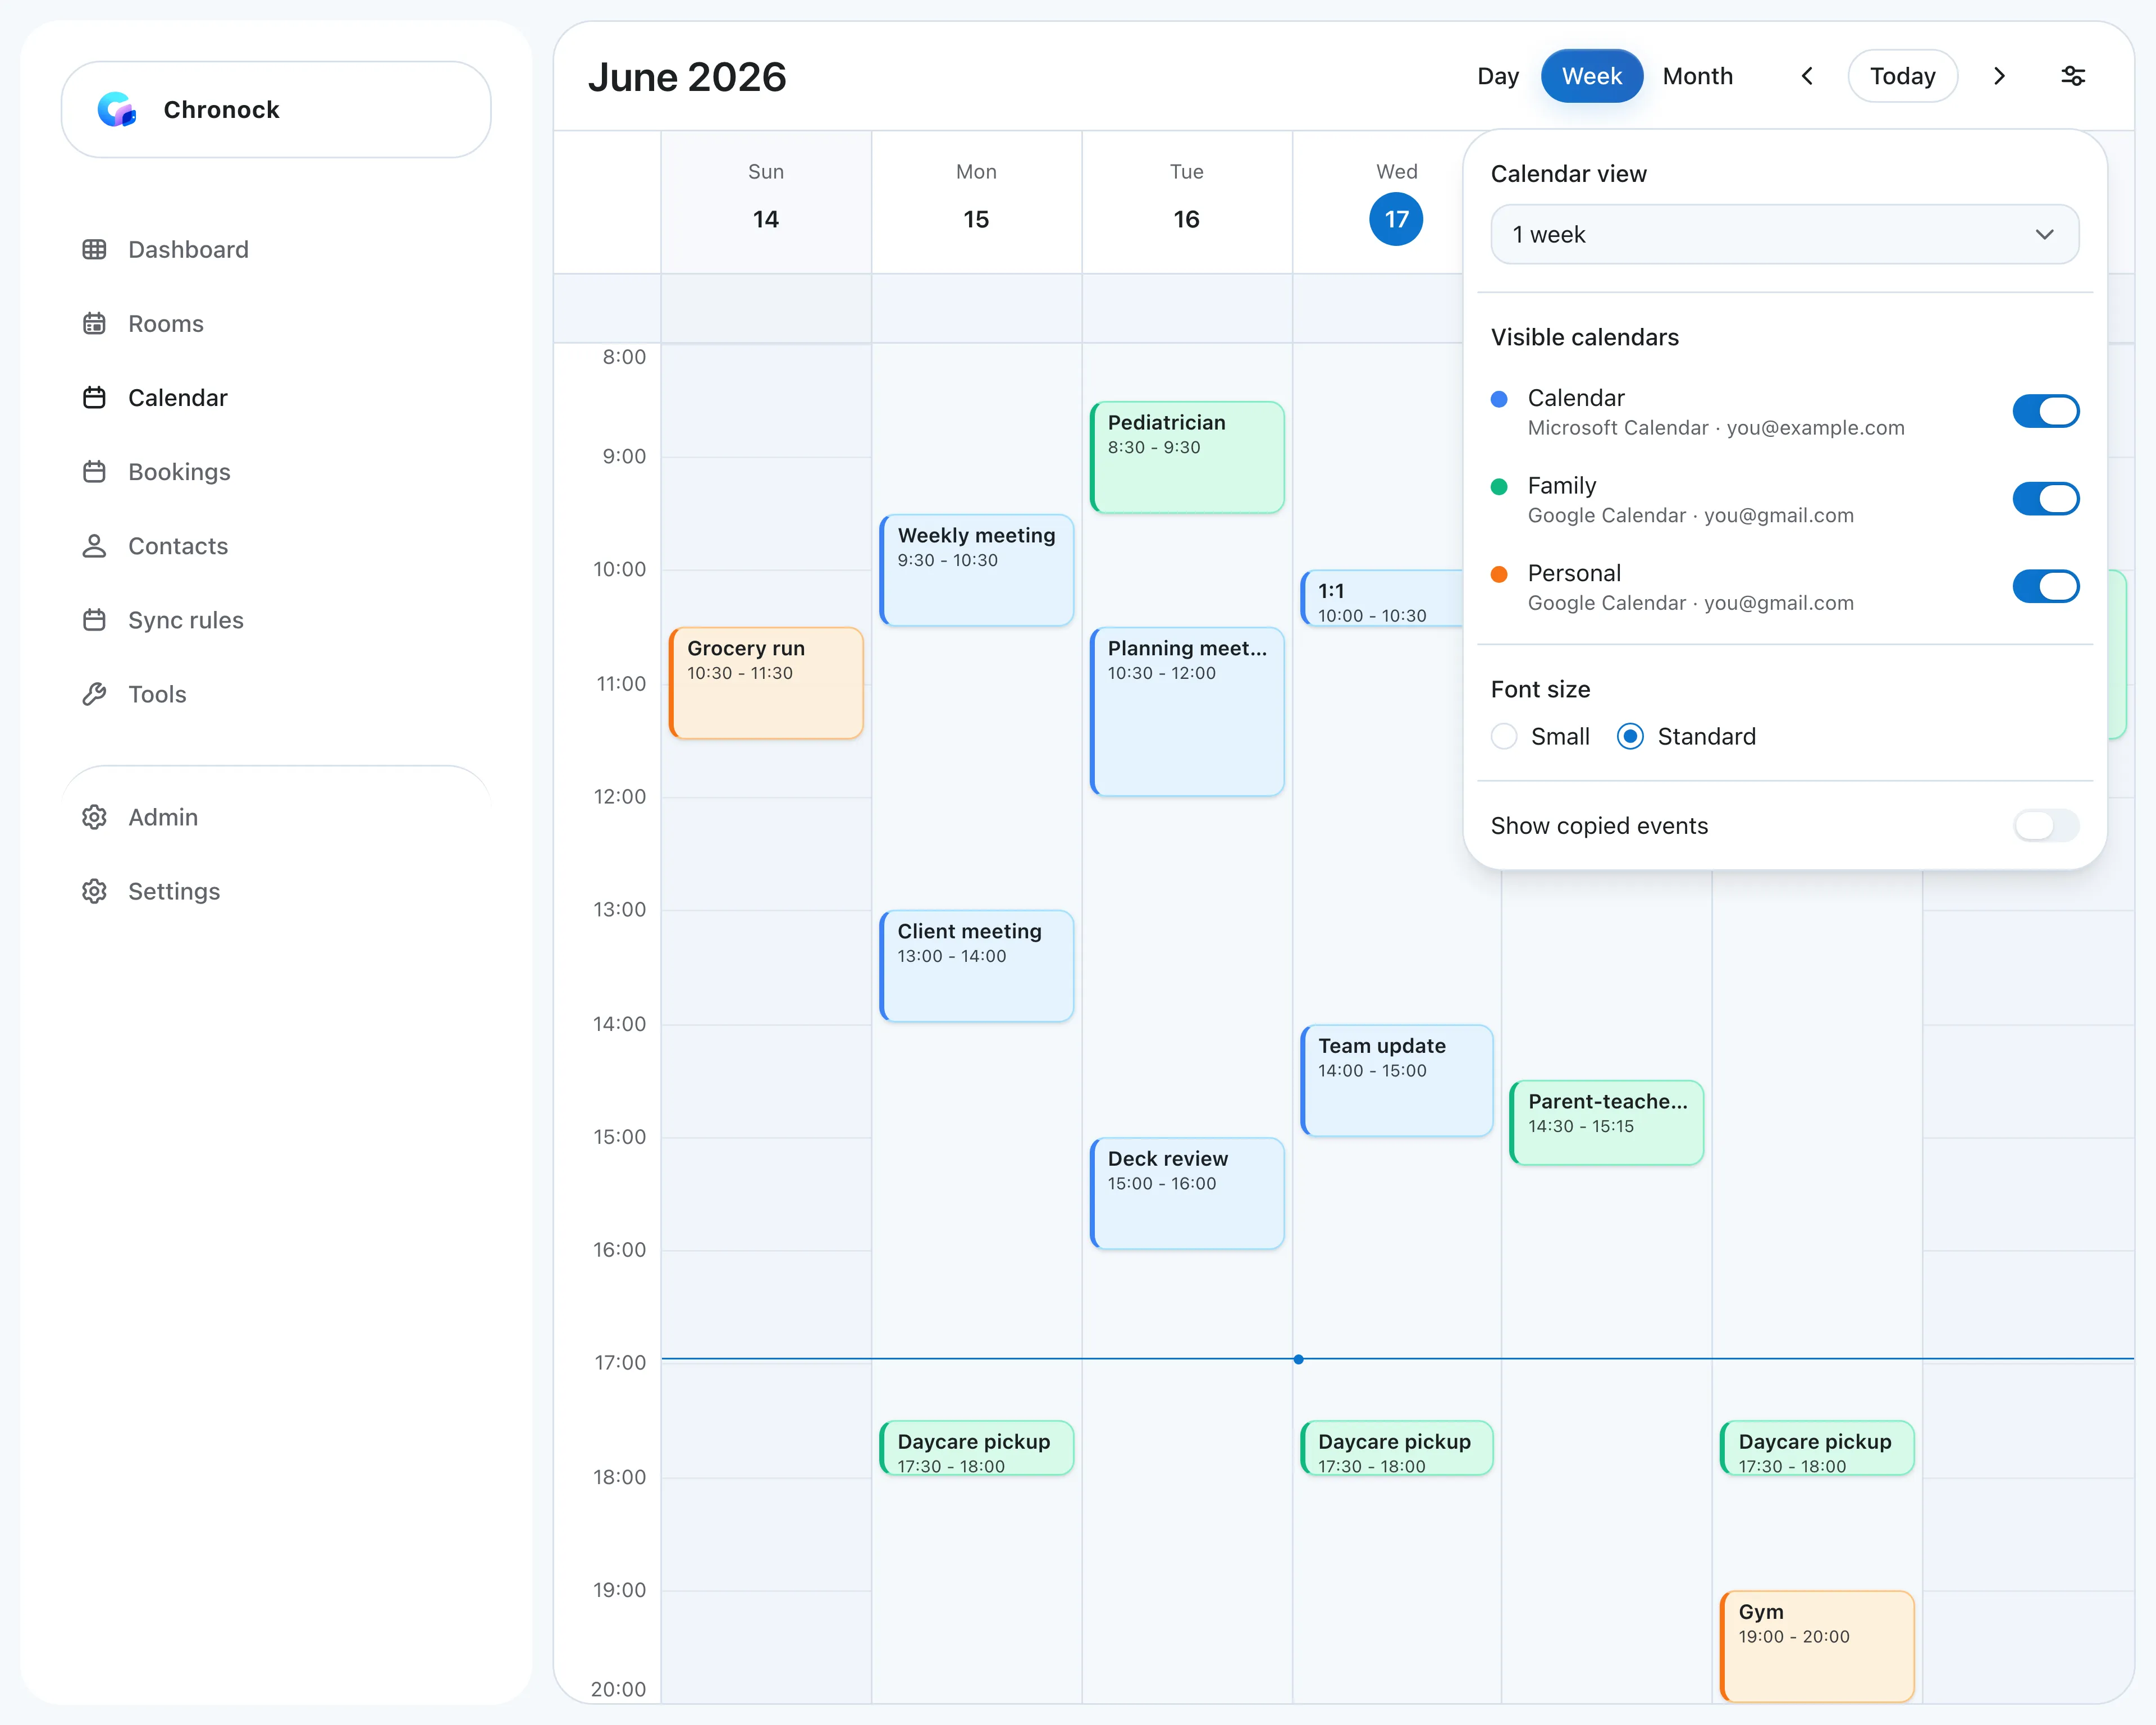Select the Standard font size radio
2156x1725 pixels.
[1630, 737]
